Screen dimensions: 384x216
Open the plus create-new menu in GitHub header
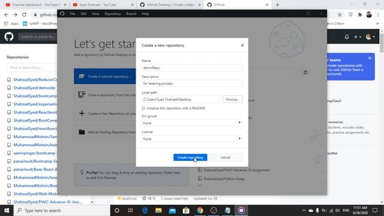coord(358,37)
